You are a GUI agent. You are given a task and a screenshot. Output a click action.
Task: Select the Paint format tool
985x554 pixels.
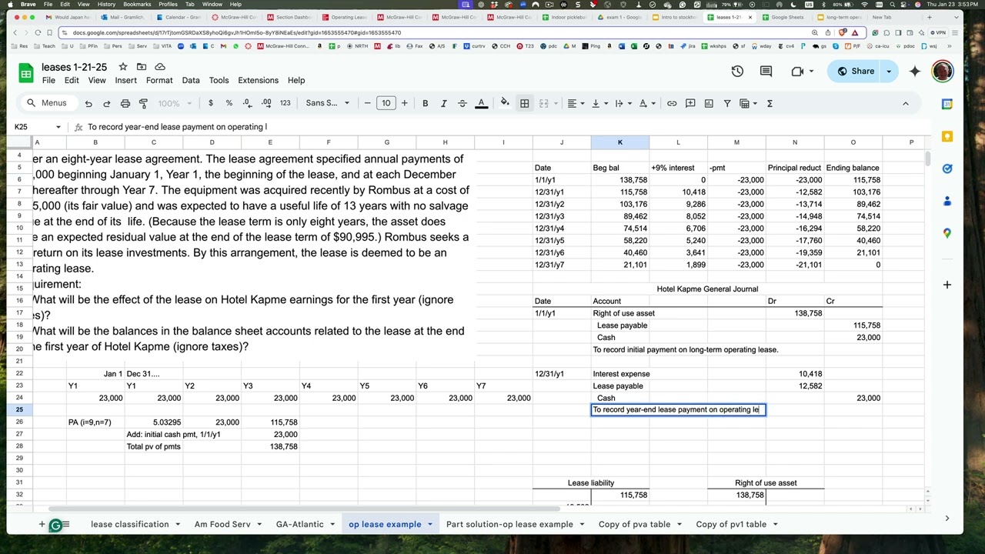[x=143, y=103]
